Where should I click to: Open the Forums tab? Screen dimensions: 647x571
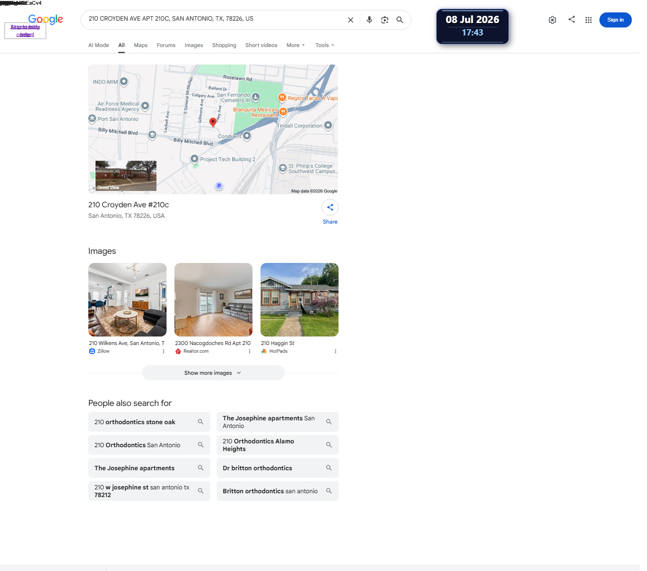coord(166,45)
